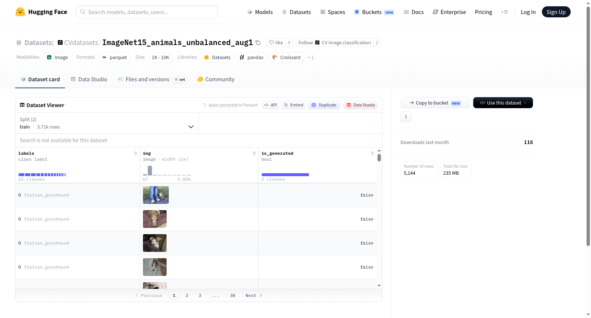Open first Italian_greyhound row image thumbnail
This screenshot has height=318, width=591.
156,195
